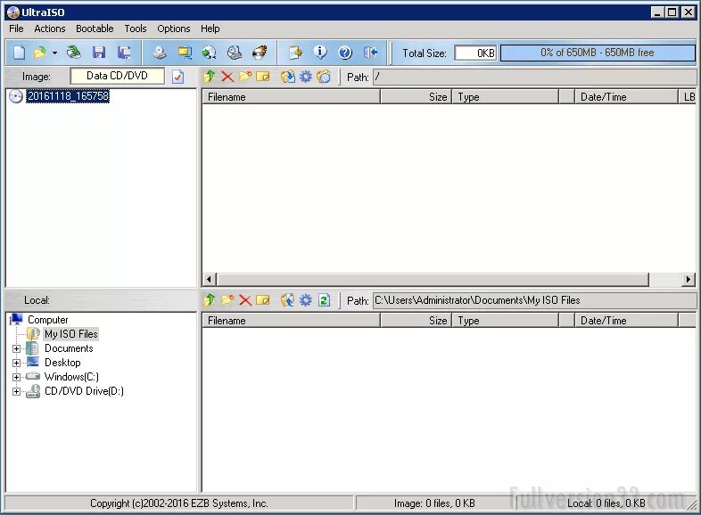Click the blue gear icon in Local pane toolbar
The width and height of the screenshot is (701, 515).
coord(305,300)
